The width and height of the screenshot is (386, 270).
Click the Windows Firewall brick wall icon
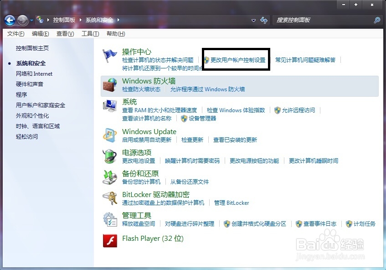tap(109, 85)
